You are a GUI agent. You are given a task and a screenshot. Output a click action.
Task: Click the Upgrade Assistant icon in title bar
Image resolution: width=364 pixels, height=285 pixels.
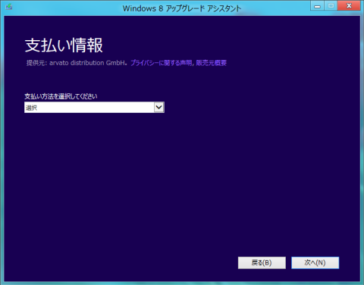[9, 7]
